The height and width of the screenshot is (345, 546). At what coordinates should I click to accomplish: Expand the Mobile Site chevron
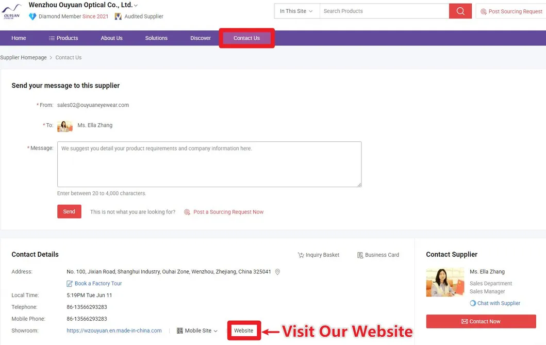(x=216, y=331)
